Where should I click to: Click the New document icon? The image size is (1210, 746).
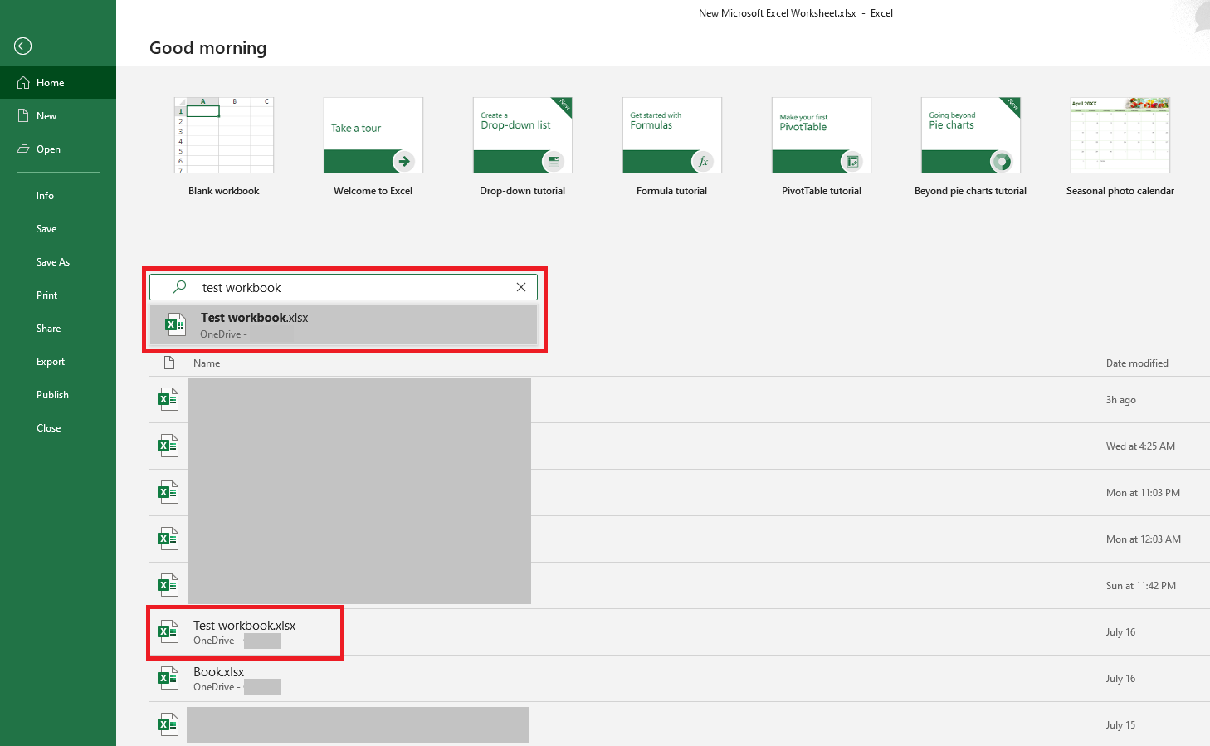click(x=23, y=116)
